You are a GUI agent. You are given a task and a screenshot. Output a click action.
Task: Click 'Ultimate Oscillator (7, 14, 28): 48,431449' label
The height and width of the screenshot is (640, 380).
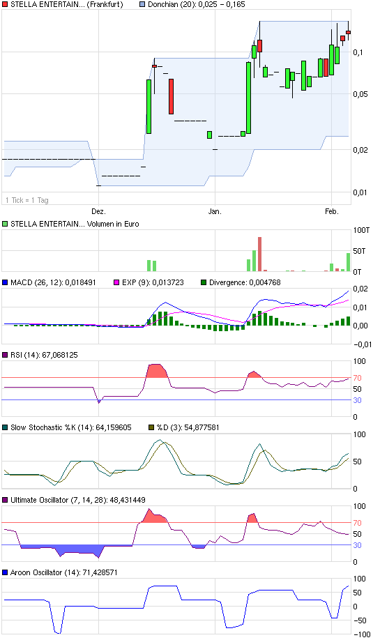(x=78, y=501)
